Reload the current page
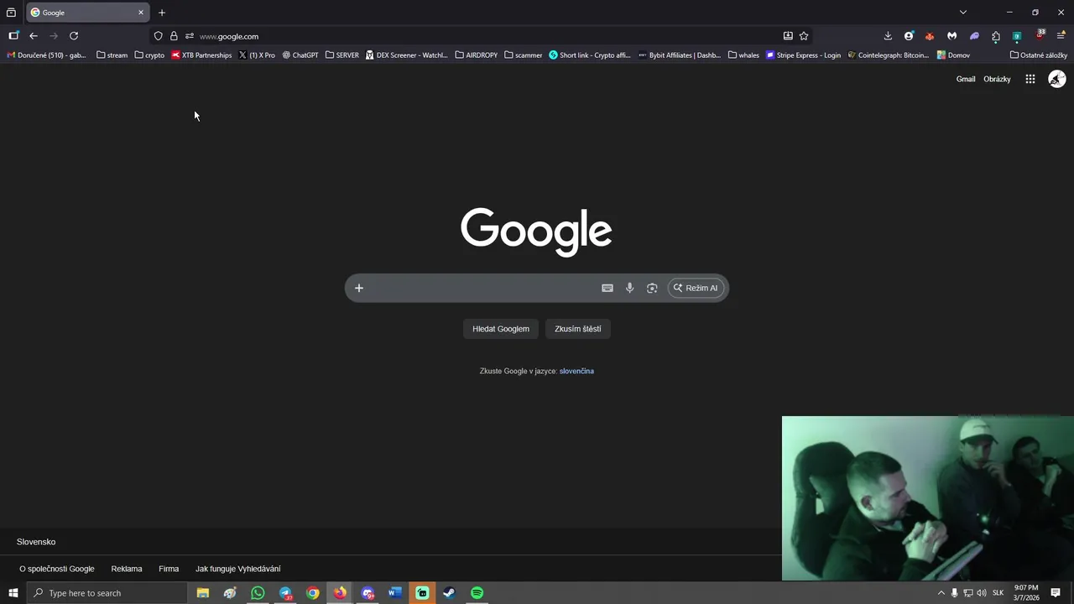Image resolution: width=1074 pixels, height=604 pixels. tap(74, 36)
